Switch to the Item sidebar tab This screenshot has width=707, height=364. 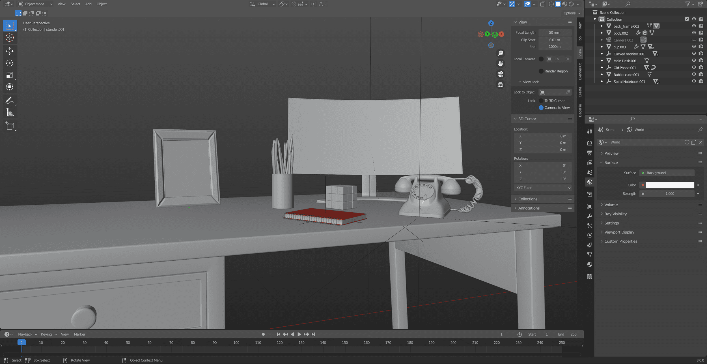[580, 25]
